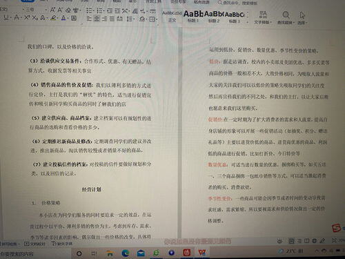
Task: Click the 价格策略 list item text
Action: click(x=50, y=203)
